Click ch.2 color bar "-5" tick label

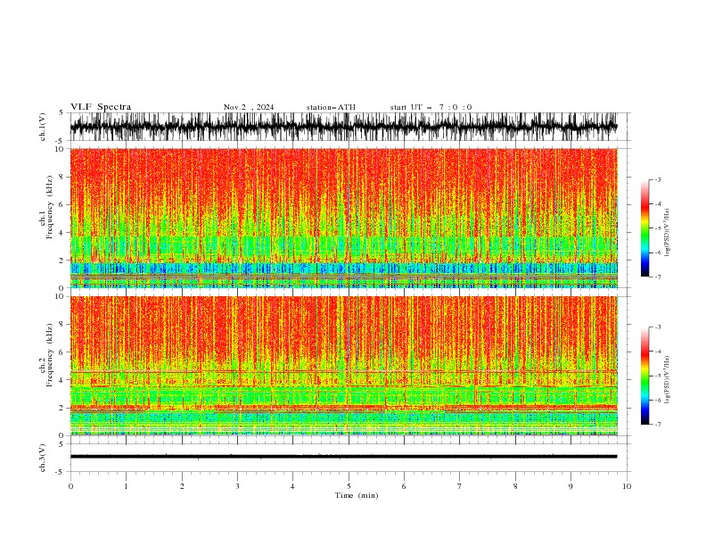pyautogui.click(x=658, y=376)
